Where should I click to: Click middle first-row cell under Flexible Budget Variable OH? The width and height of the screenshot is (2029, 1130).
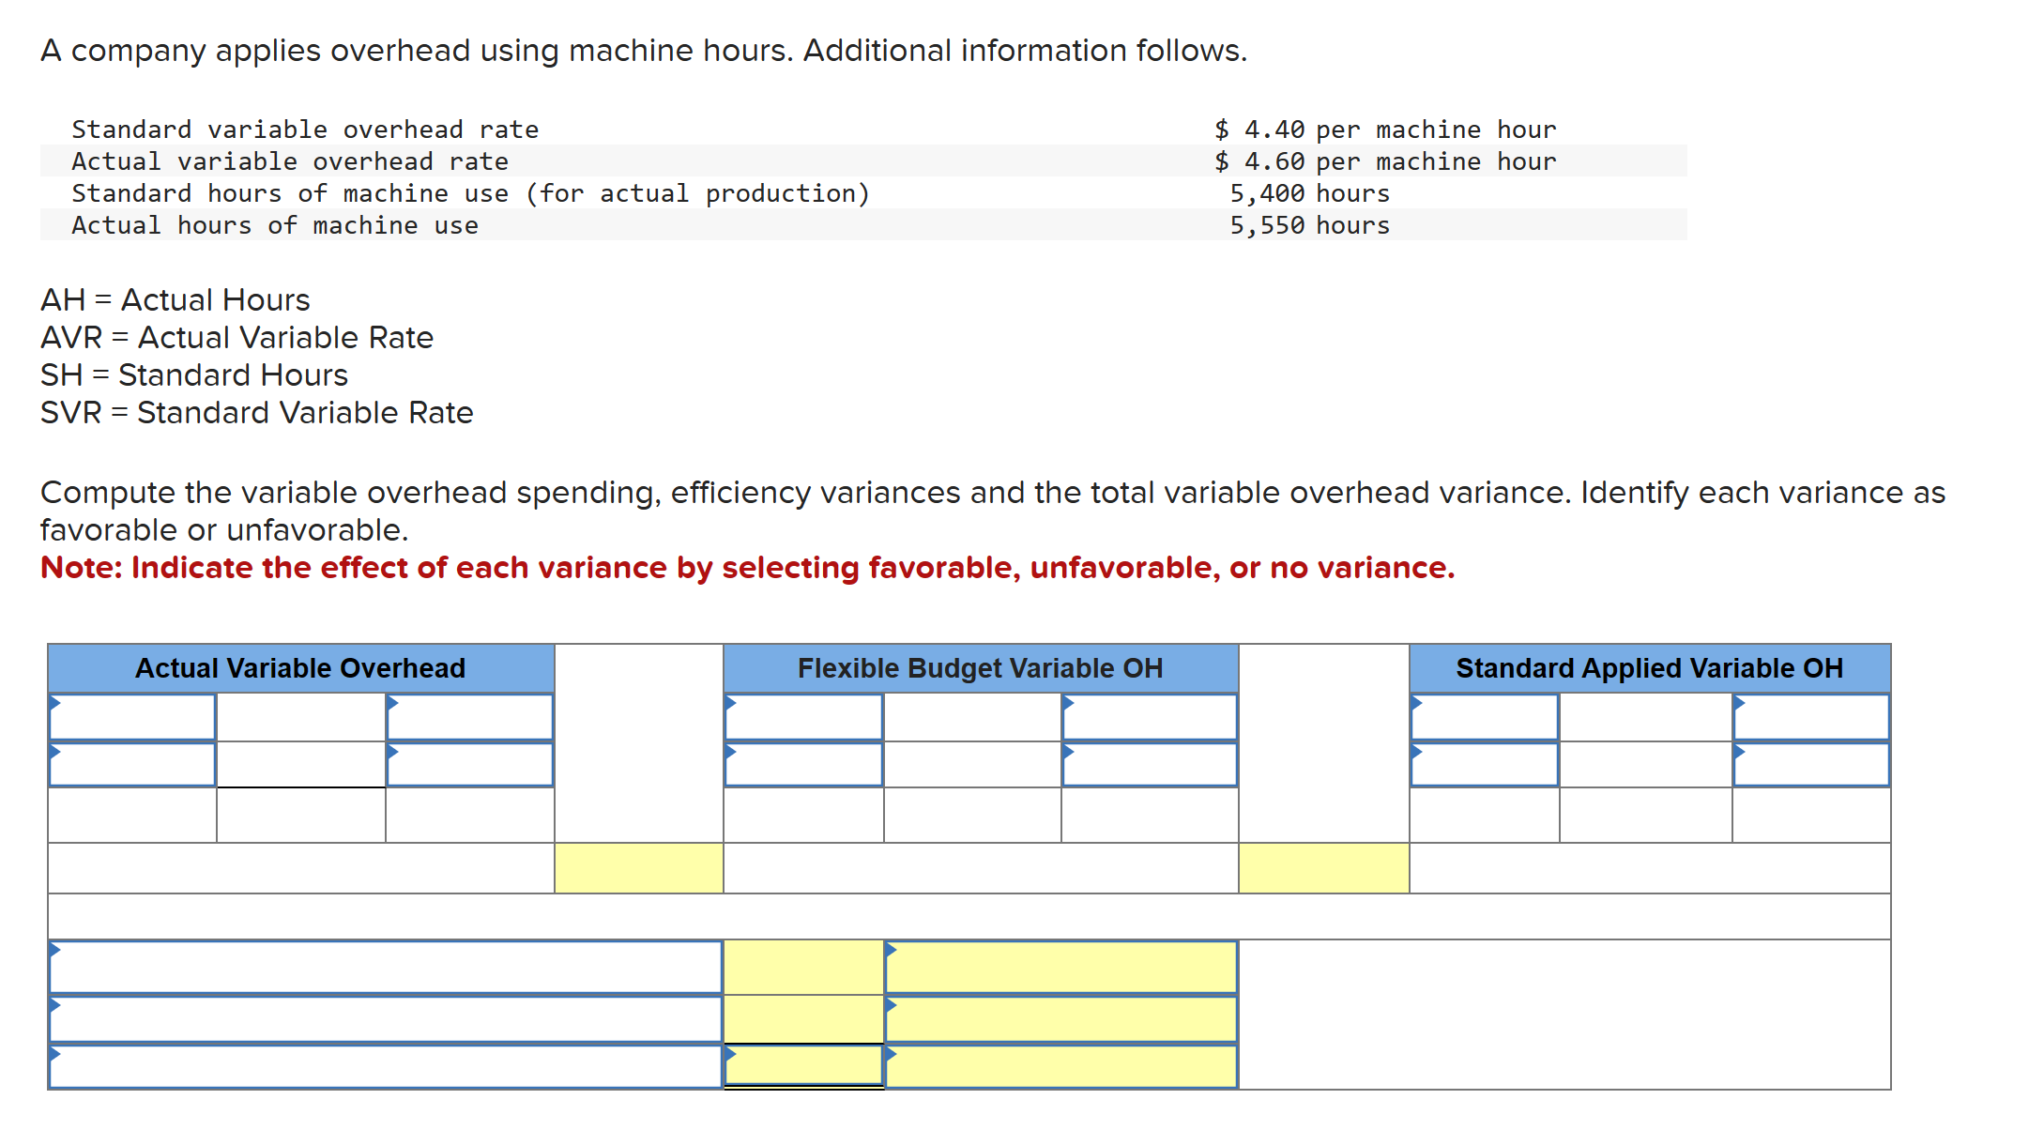972,717
